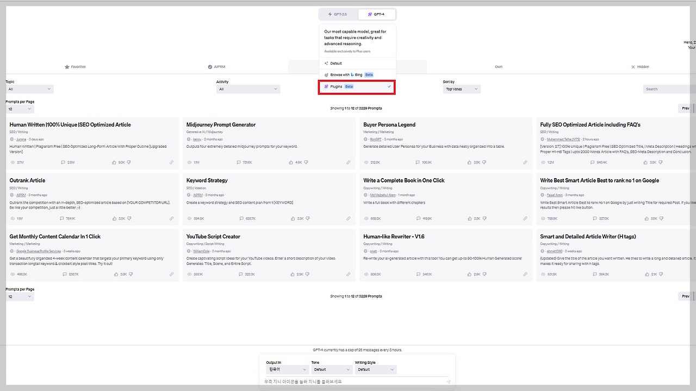Open author link Google Business Profile Services
This screenshot has width=696, height=391.
point(39,251)
